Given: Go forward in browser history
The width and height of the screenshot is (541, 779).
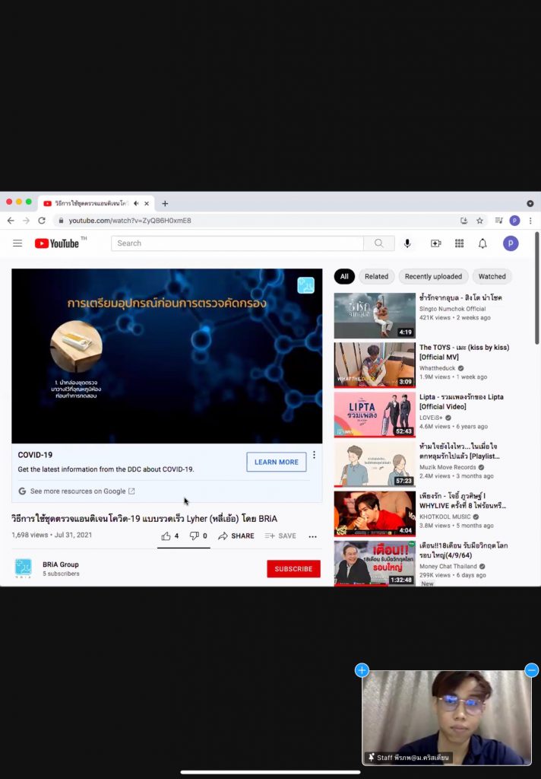Looking at the screenshot, I should point(27,220).
